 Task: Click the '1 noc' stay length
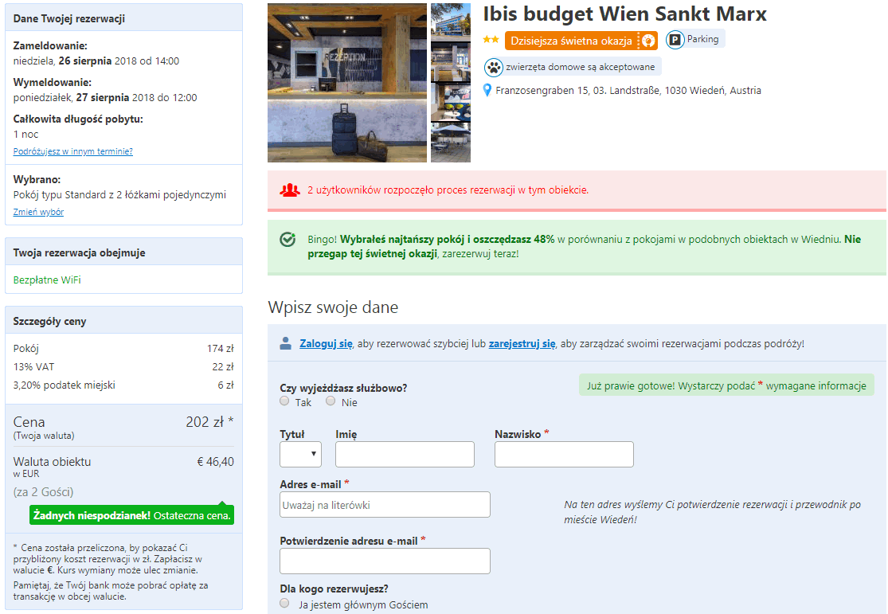tap(26, 135)
